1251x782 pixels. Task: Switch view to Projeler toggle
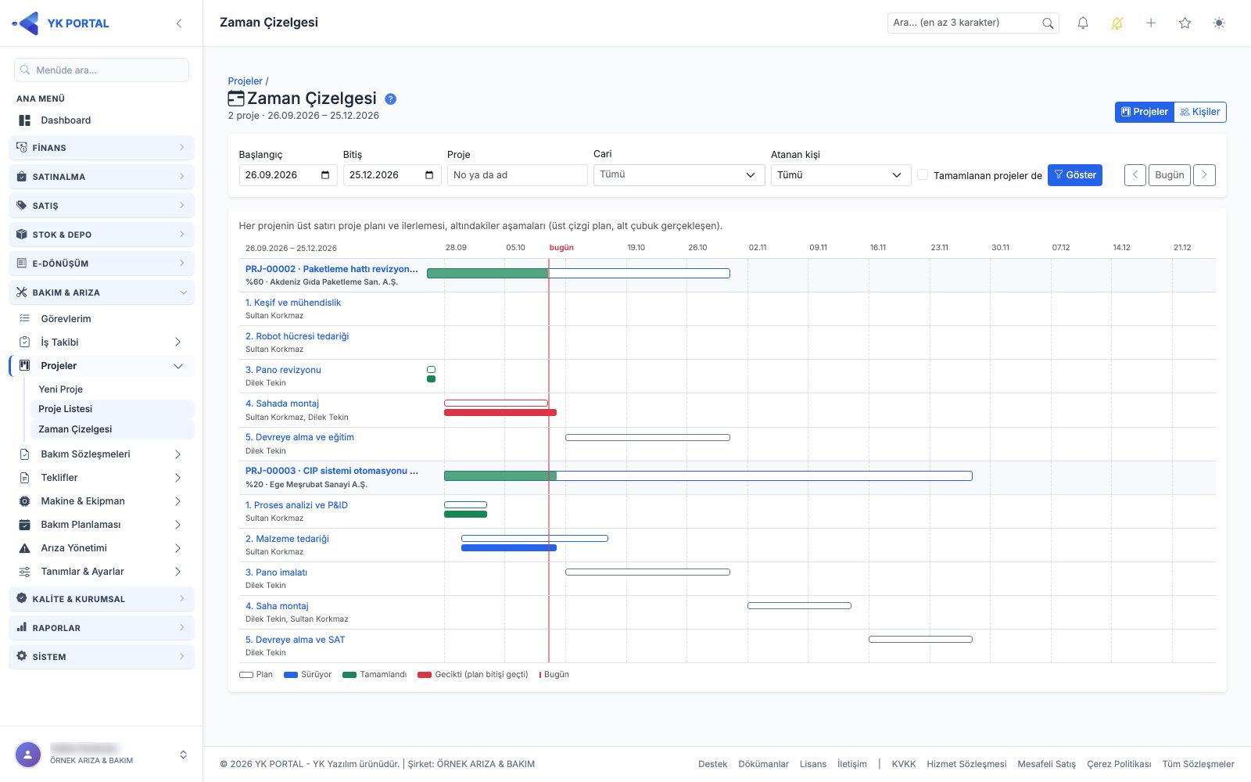point(1145,112)
